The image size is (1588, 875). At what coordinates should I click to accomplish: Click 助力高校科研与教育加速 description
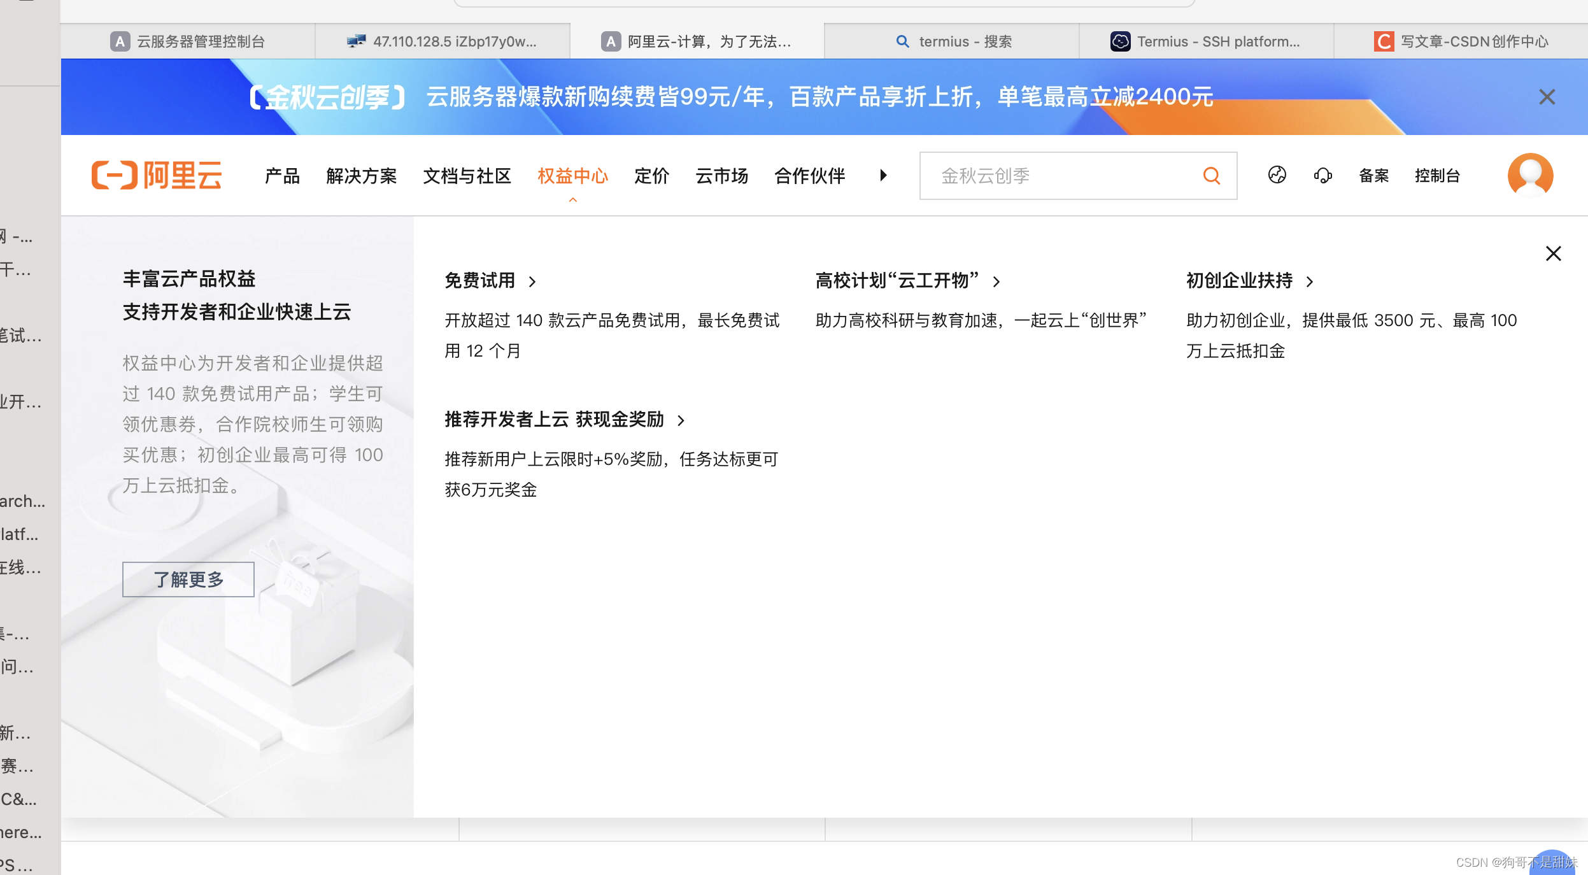(981, 320)
